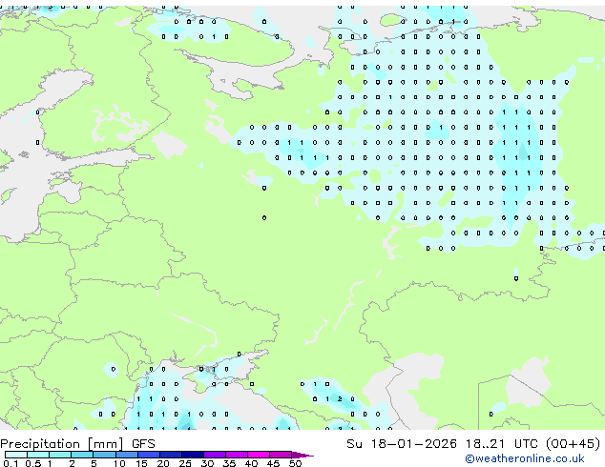The width and height of the screenshot is (605, 467).
Task: Click the legend swatch between 30 and 35
Action: [x=215, y=455]
